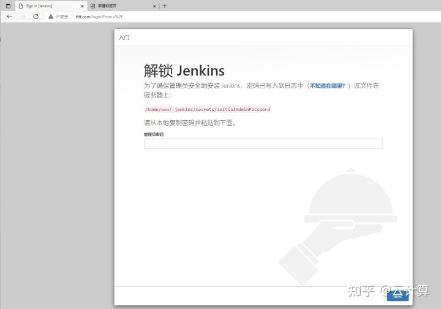Close the second browser tab (新建标签页)

coord(154,6)
